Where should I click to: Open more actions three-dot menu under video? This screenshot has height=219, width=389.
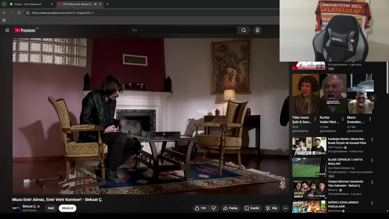285,208
